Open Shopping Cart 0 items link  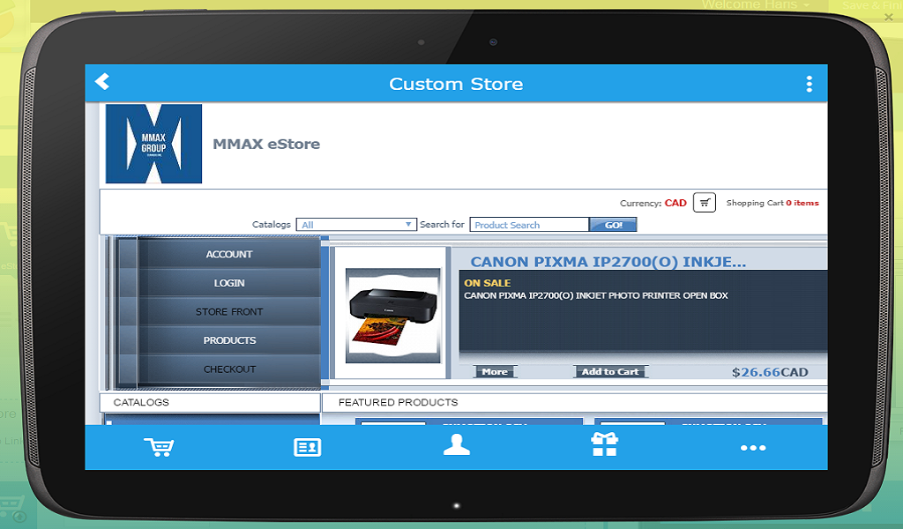click(x=772, y=203)
